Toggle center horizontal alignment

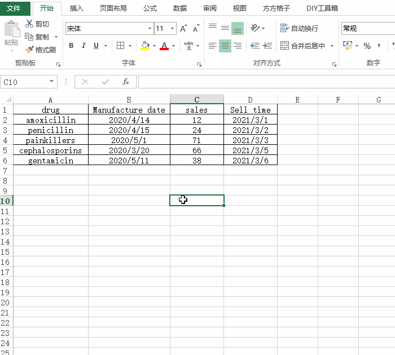point(225,46)
